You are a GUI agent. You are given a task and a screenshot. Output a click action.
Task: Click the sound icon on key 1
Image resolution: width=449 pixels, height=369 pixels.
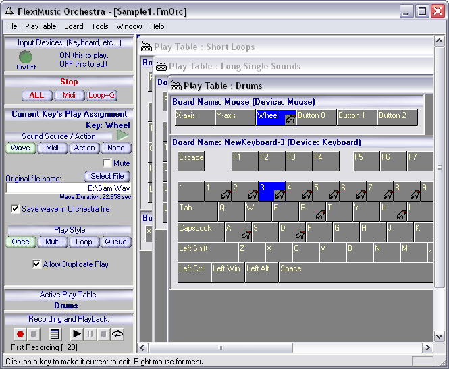click(x=226, y=194)
